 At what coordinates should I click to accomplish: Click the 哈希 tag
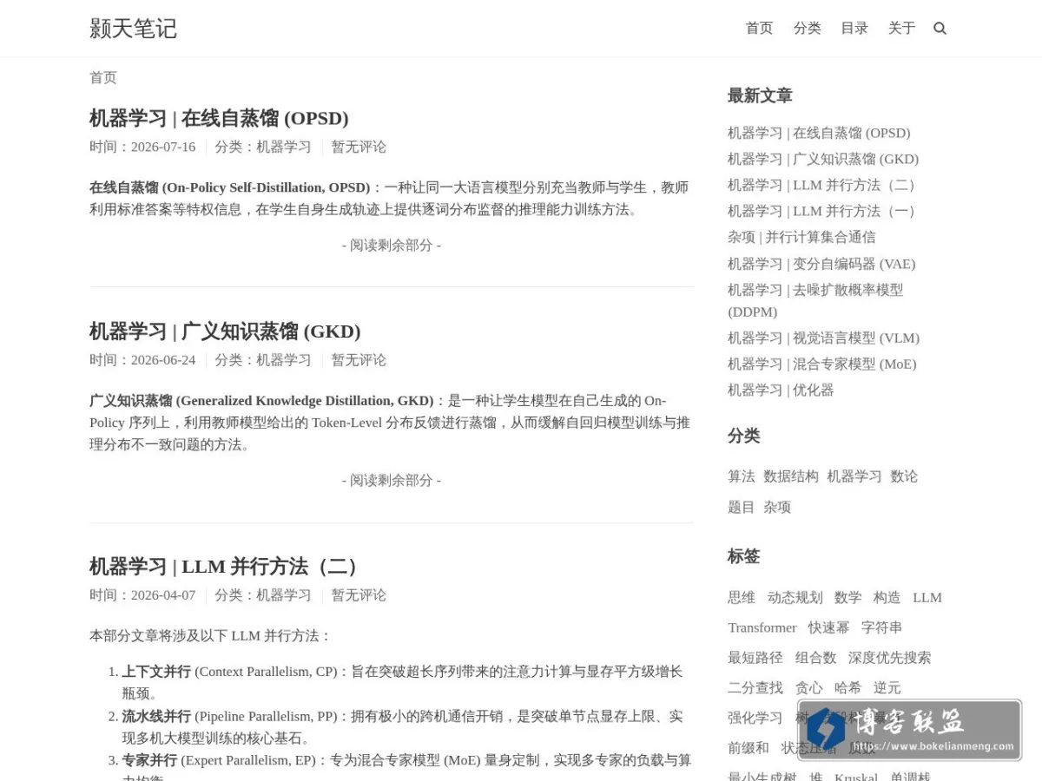(847, 687)
